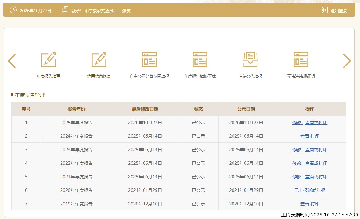360x219 pixels.
Task: Click the 2021年01月29日 last-modified date
Action: (145, 190)
